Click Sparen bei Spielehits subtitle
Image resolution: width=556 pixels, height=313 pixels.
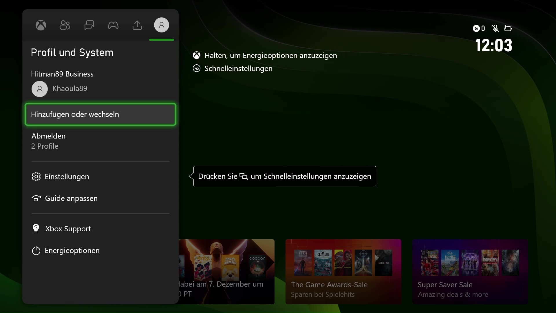323,294
